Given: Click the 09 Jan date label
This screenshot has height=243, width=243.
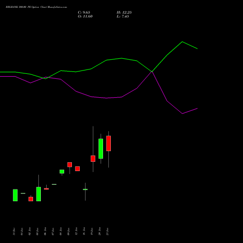Looking at the screenshot, I should tap(69, 231).
